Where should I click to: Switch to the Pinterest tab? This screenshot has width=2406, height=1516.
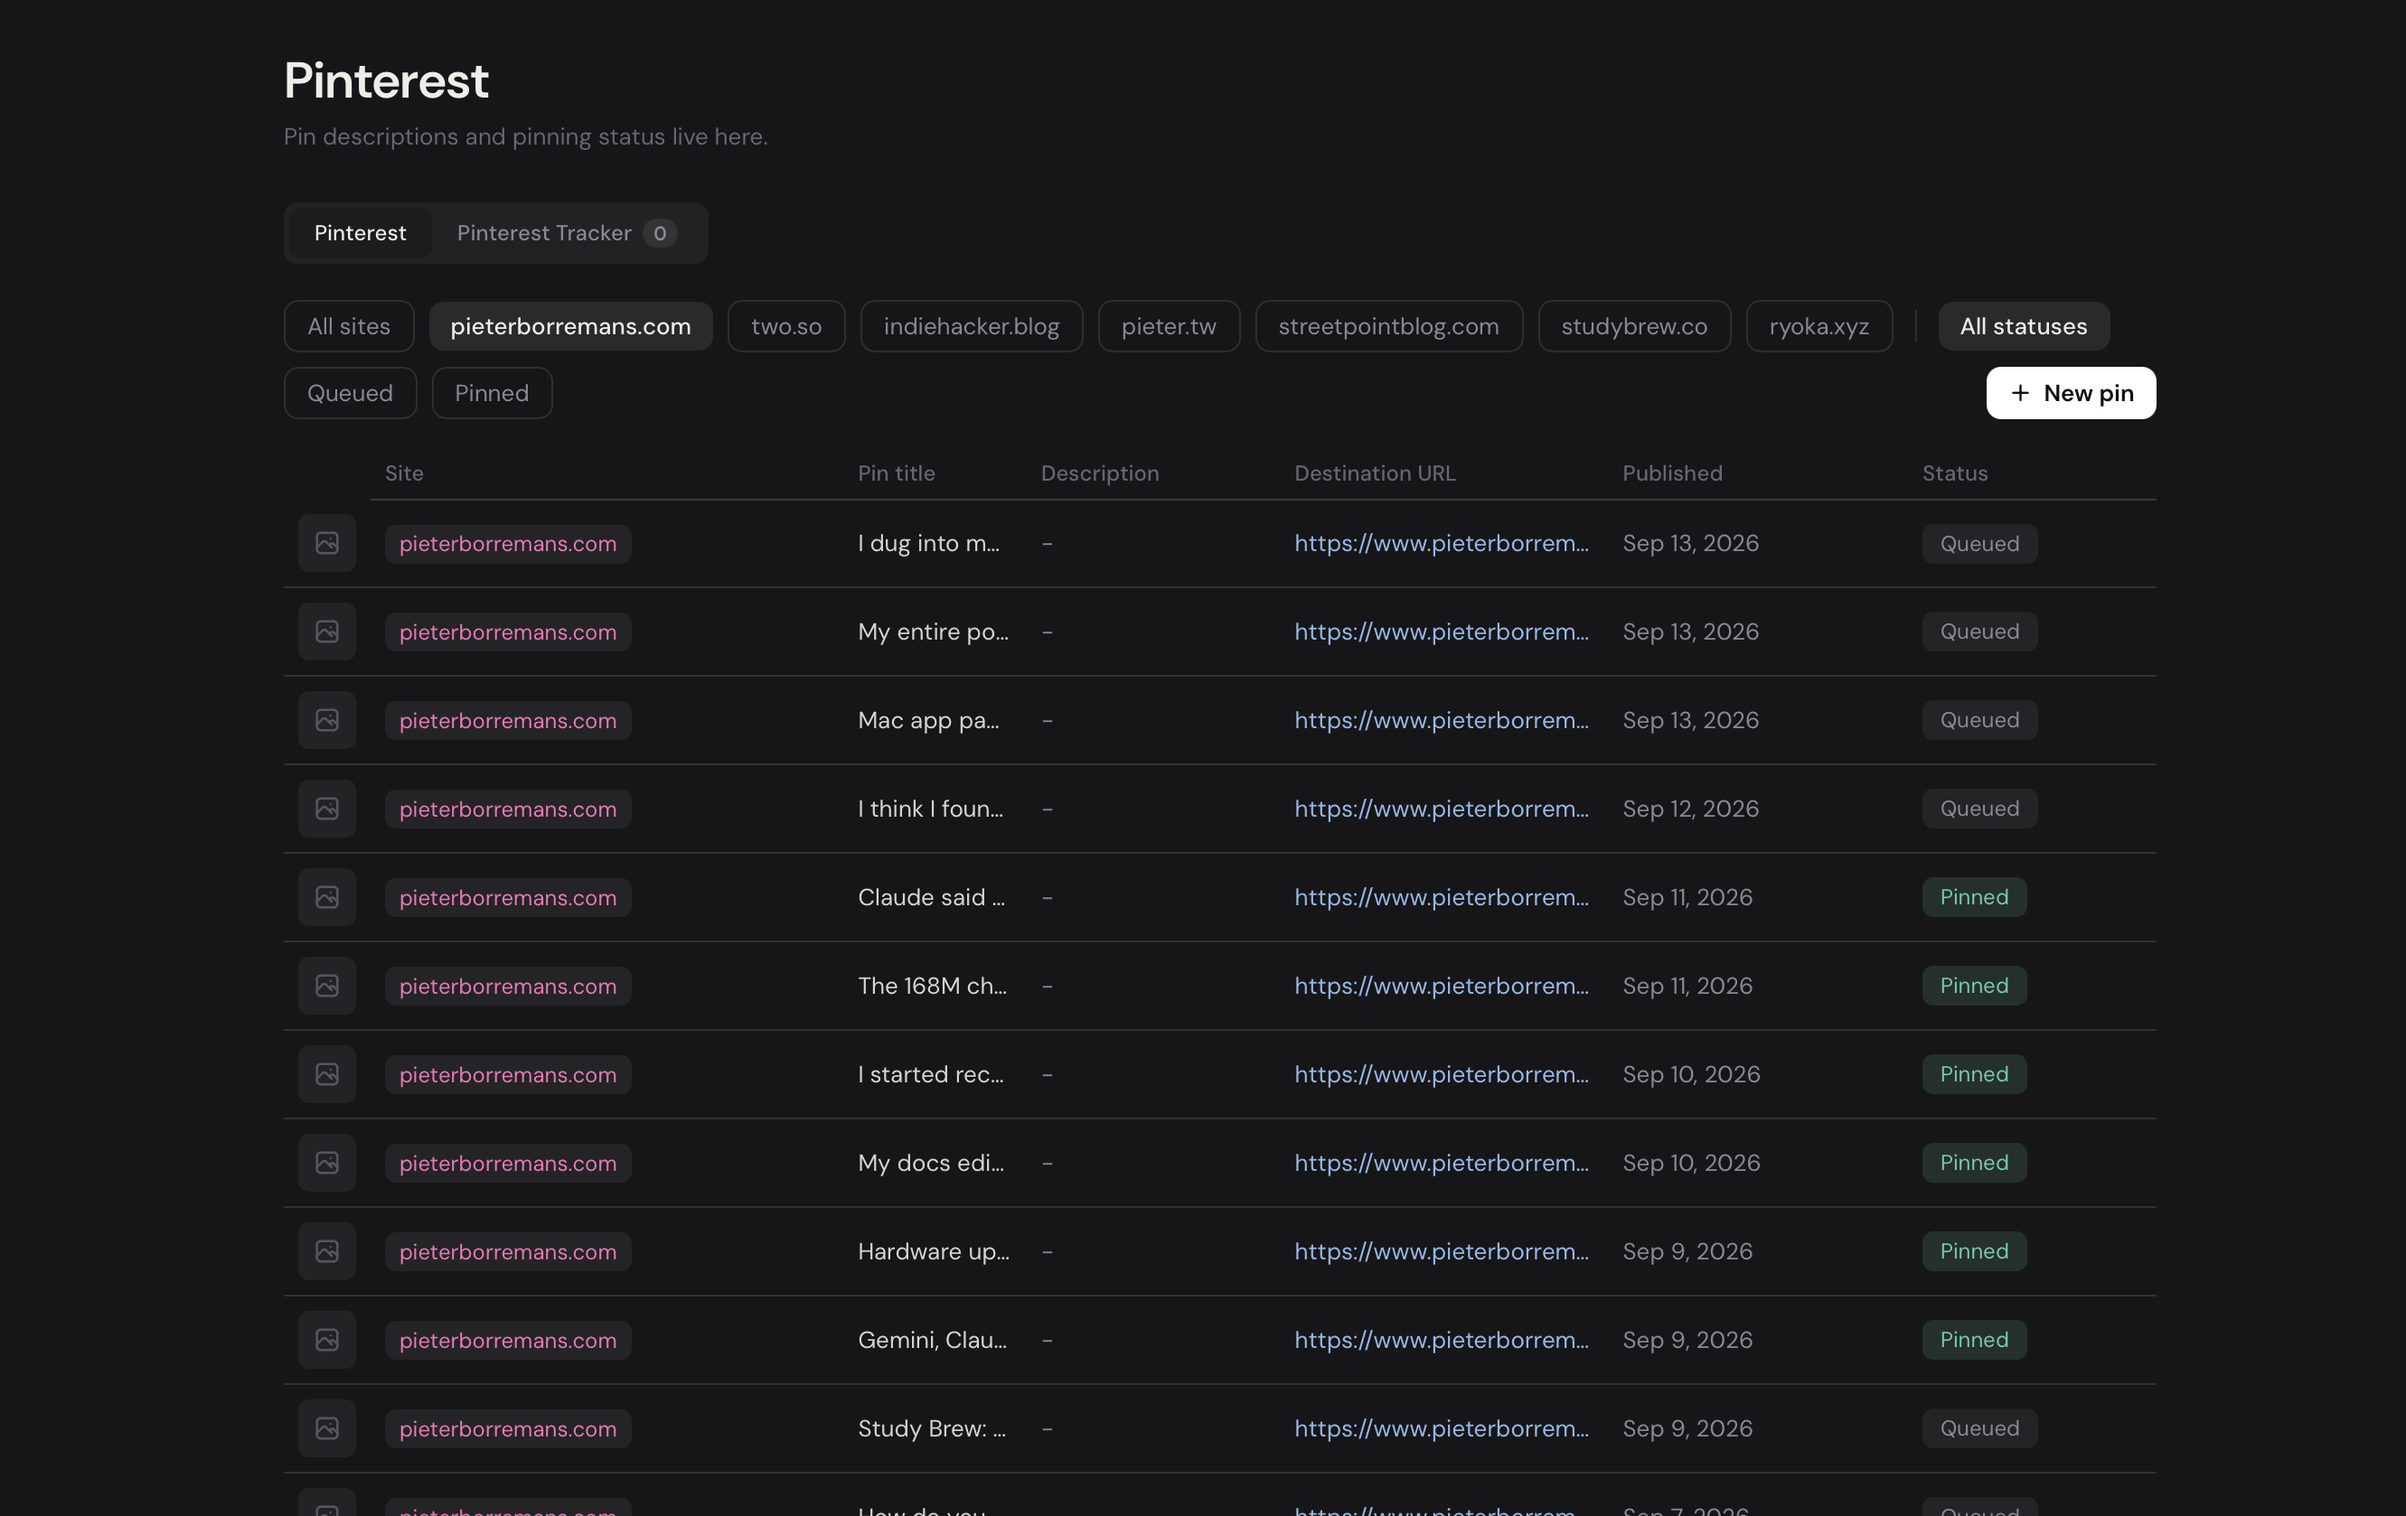[x=361, y=233]
